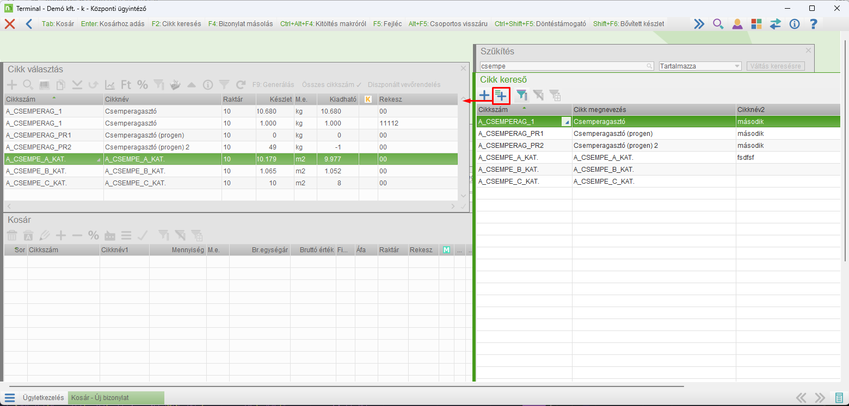Click F5: Fejléc toolbar item
849x406 pixels.
pyautogui.click(x=387, y=24)
